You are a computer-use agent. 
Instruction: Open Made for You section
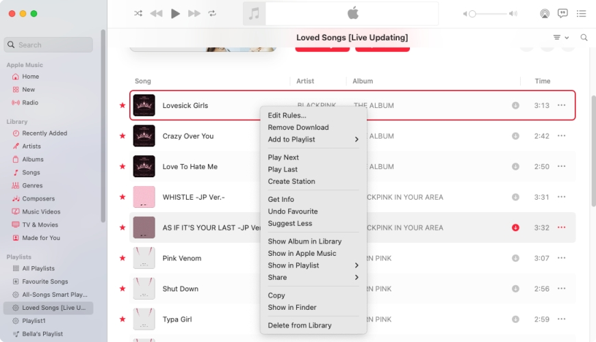tap(41, 238)
